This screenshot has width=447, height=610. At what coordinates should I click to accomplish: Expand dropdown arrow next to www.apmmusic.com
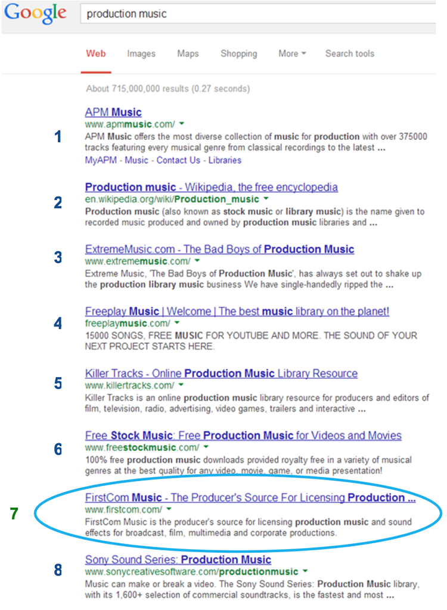tap(181, 124)
